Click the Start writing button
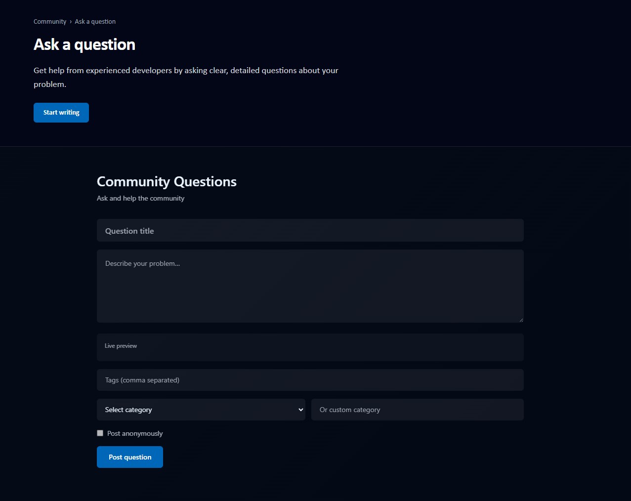 tap(61, 112)
